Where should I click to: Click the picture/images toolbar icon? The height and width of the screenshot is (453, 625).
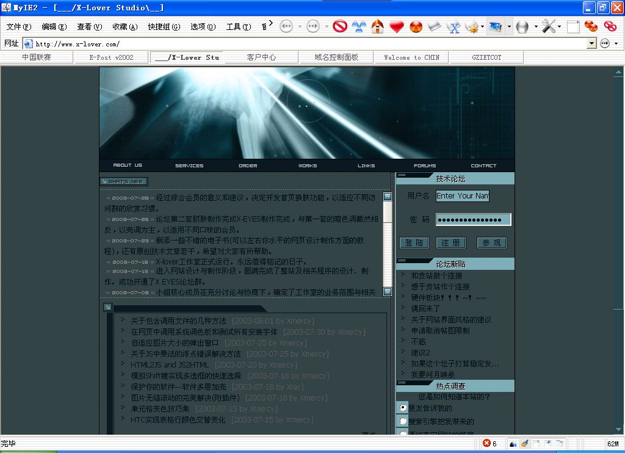496,27
